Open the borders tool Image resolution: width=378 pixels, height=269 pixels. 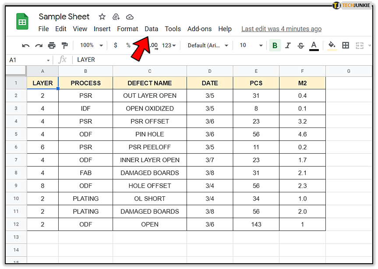pyautogui.click(x=346, y=45)
